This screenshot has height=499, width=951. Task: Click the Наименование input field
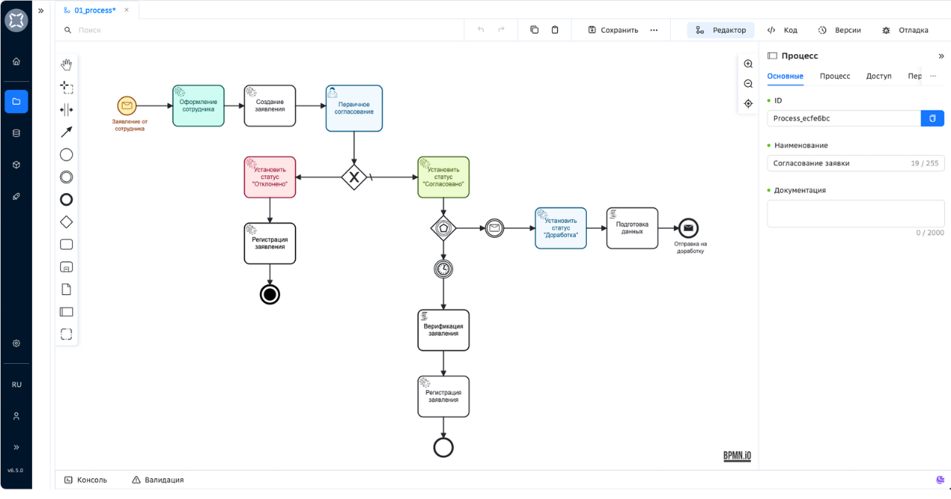(x=856, y=163)
